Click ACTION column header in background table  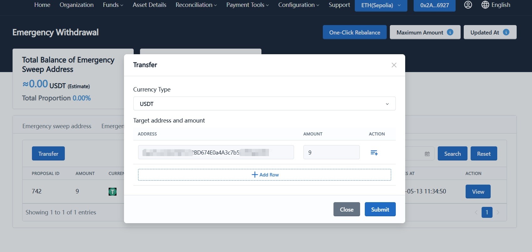point(473,173)
